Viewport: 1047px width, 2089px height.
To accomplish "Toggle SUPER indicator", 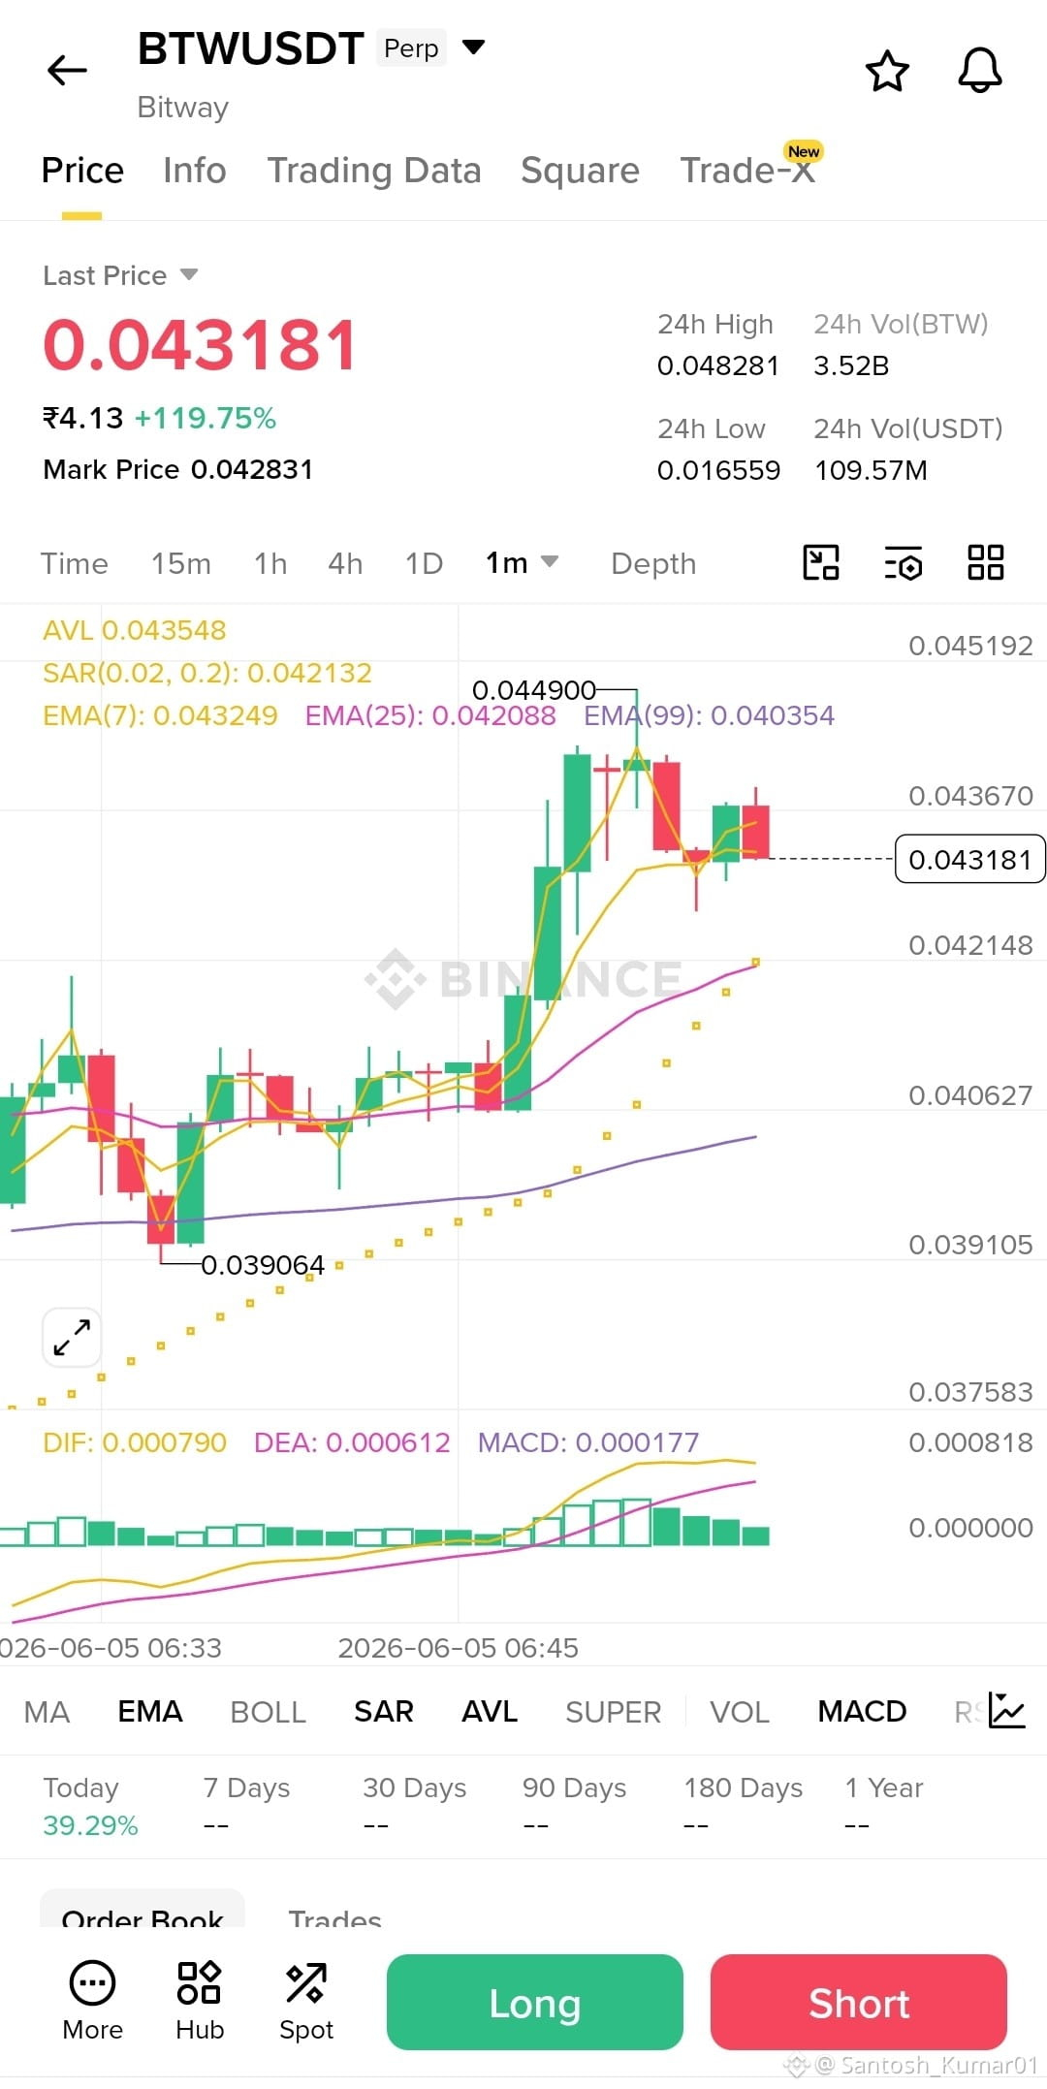I will [614, 1712].
